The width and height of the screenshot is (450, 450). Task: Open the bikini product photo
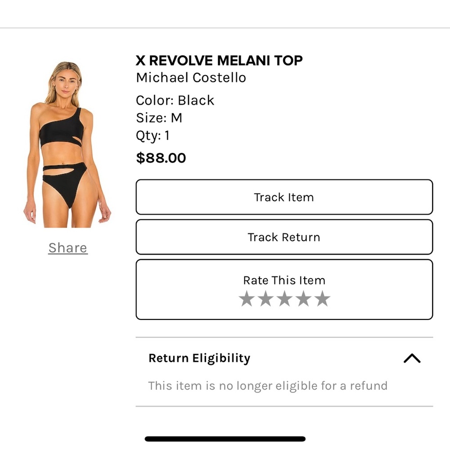click(x=67, y=139)
